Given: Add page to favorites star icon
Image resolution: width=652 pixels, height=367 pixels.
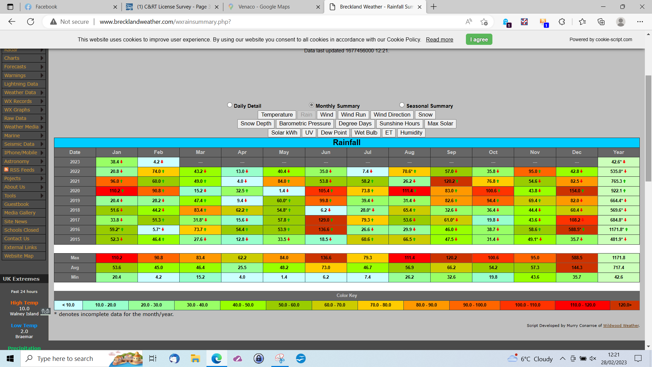Looking at the screenshot, I should pyautogui.click(x=484, y=22).
